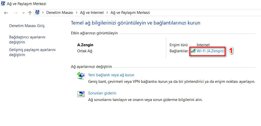Click the window title network icon
Viewport: 261px width, 126px height.
pyautogui.click(x=3, y=3)
